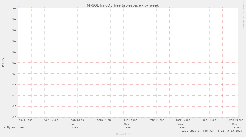Click the 'Max:' statistic label

(235, 124)
